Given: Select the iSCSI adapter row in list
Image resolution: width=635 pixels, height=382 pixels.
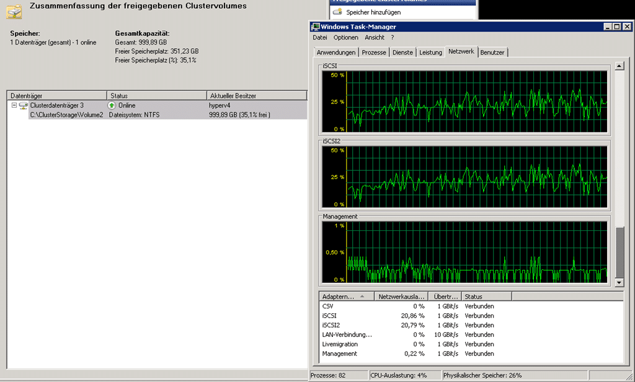Looking at the screenshot, I should coord(471,316).
